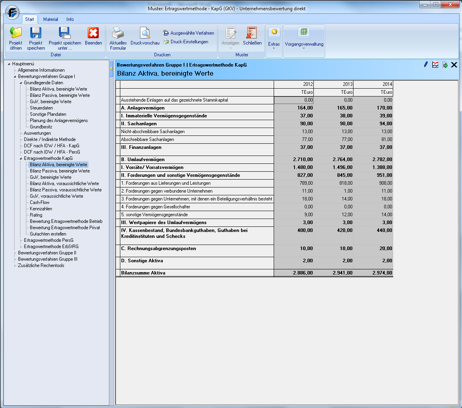Viewport: 462px width, 408px height.
Task: Click the 2014 Bilanzsumme Aktiva 2.974,00
Action: click(x=373, y=273)
